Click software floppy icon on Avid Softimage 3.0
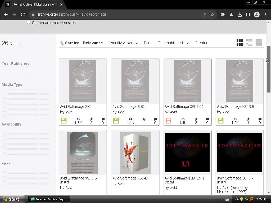 point(64,121)
